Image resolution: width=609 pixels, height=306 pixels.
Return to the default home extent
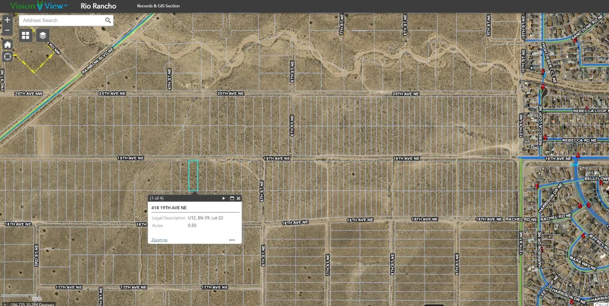click(x=7, y=45)
